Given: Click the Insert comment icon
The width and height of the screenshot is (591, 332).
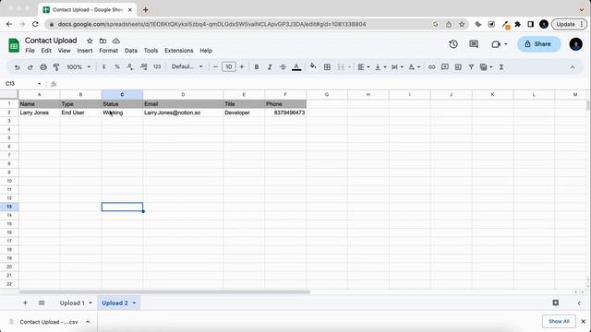Looking at the screenshot, I should tap(445, 66).
